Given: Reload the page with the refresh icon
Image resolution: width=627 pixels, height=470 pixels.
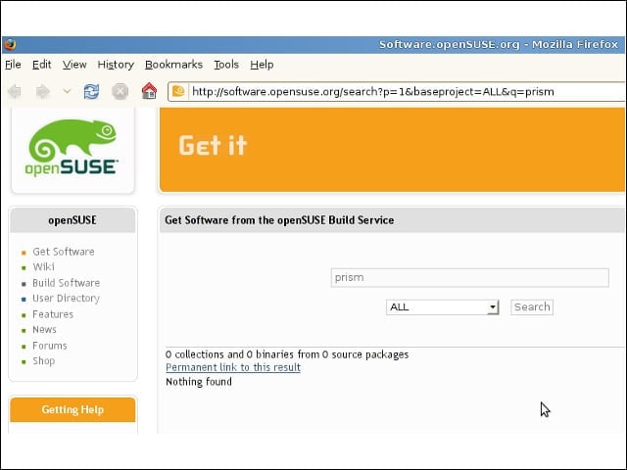Looking at the screenshot, I should 91,91.
